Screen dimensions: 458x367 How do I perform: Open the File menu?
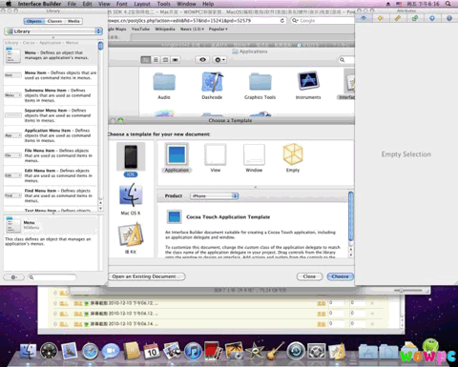[72, 4]
